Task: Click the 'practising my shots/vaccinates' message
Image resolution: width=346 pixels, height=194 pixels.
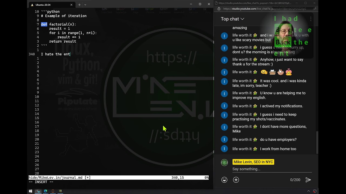Action: point(264,117)
